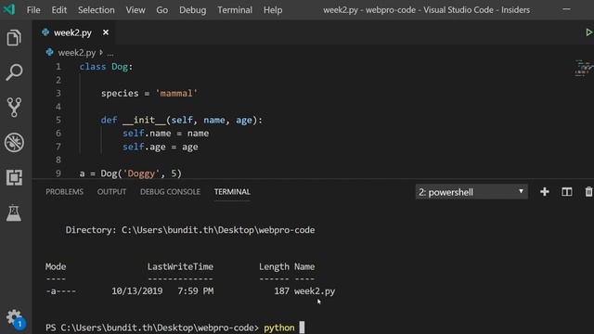594x334 pixels.
Task: Kill terminal using trash icon
Action: click(x=588, y=192)
